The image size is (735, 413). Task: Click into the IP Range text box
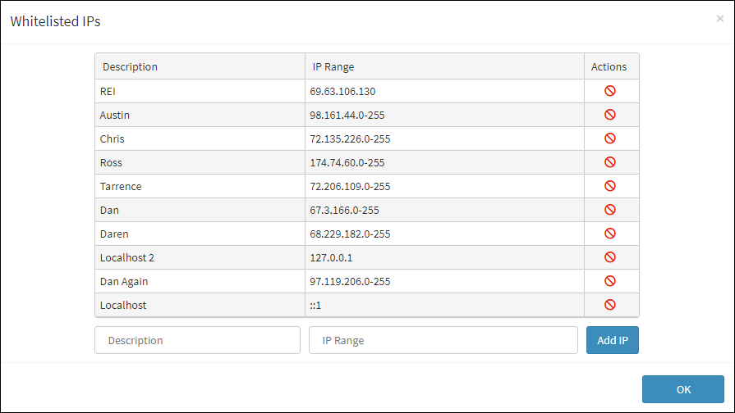pos(443,340)
